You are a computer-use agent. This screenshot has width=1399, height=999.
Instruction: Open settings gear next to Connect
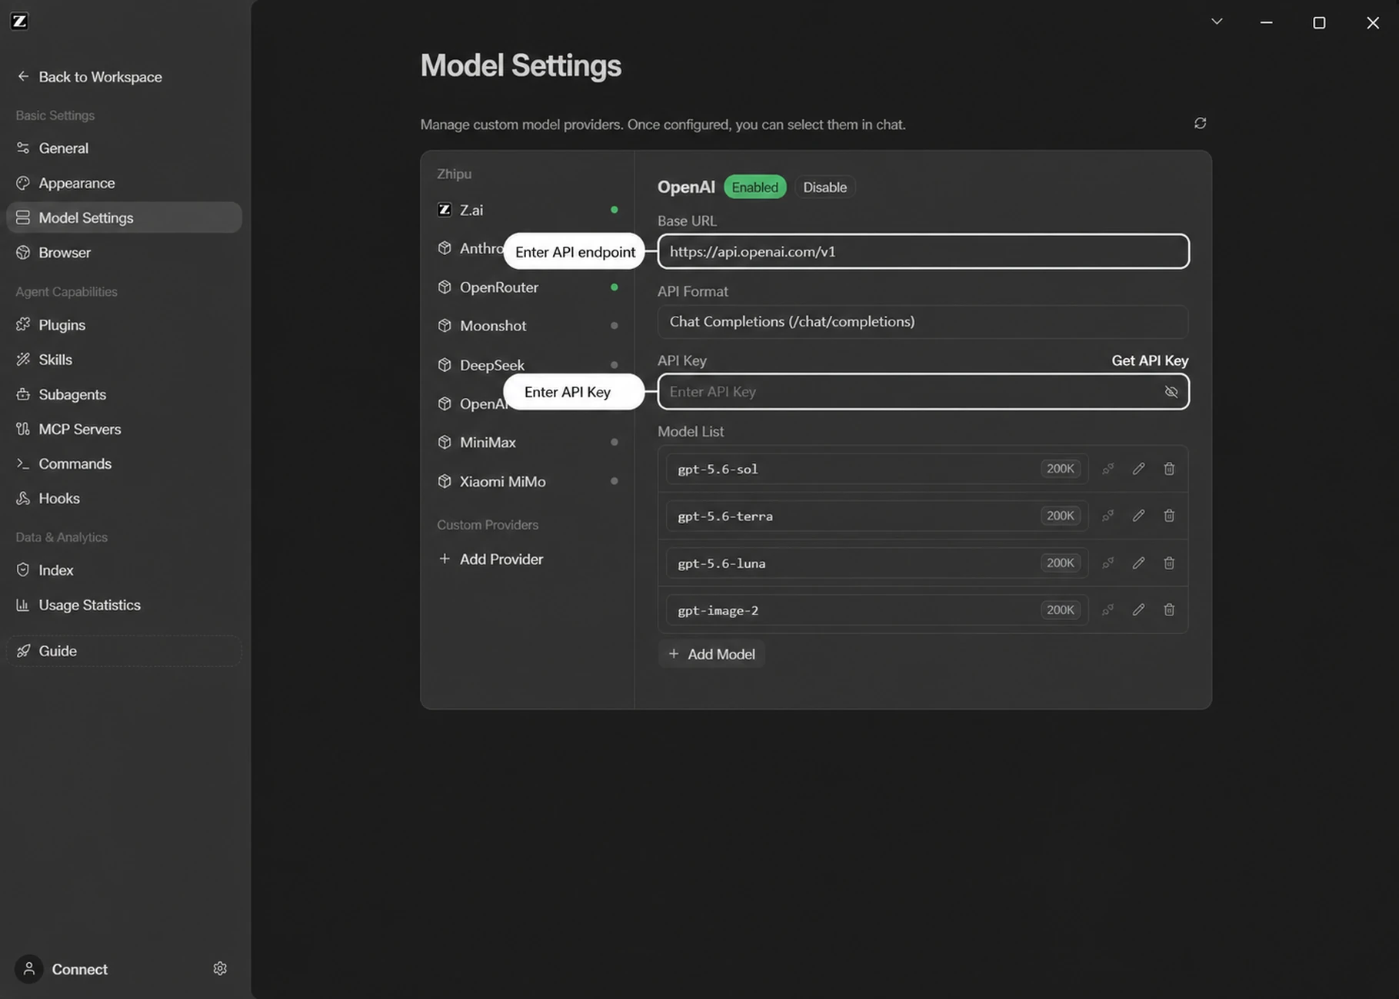[220, 968]
